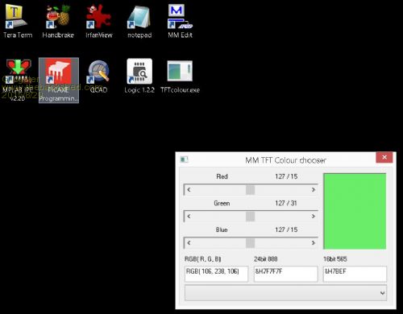The height and width of the screenshot is (314, 403).
Task: Click the green colour preview swatch
Action: (355, 211)
